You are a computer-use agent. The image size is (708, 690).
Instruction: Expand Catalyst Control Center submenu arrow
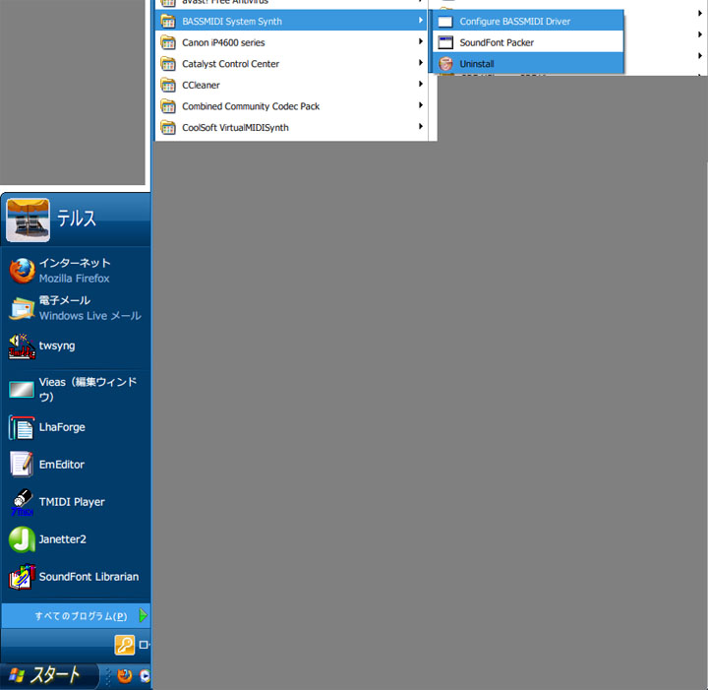(x=421, y=63)
